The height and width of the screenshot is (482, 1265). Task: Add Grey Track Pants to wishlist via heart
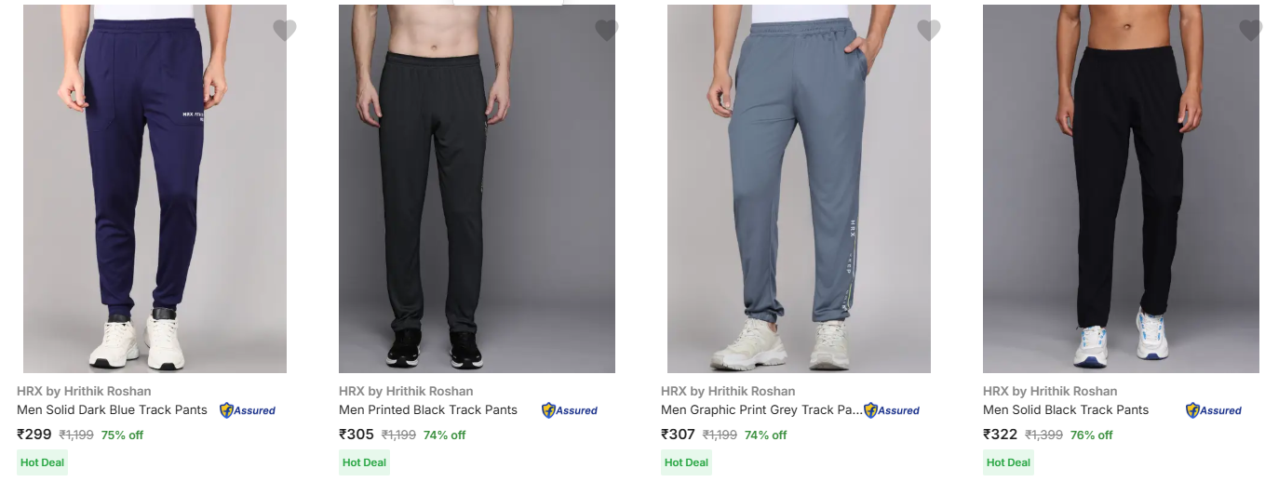click(x=928, y=31)
